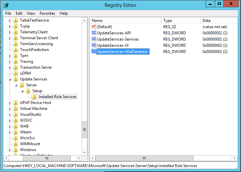241x172 pixels.
Task: Click the uDRM folder icon
Action: (15, 73)
